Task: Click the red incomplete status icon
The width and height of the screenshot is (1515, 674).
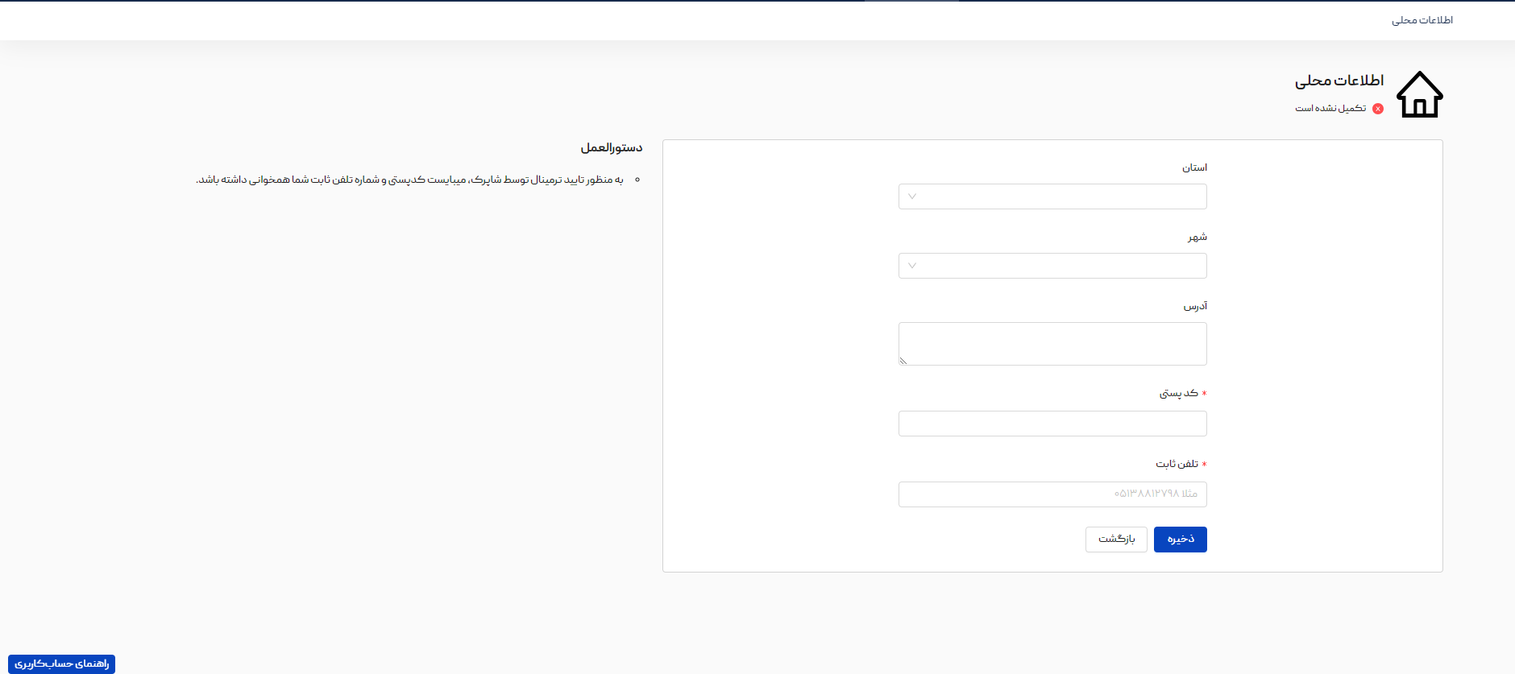Action: click(x=1378, y=109)
